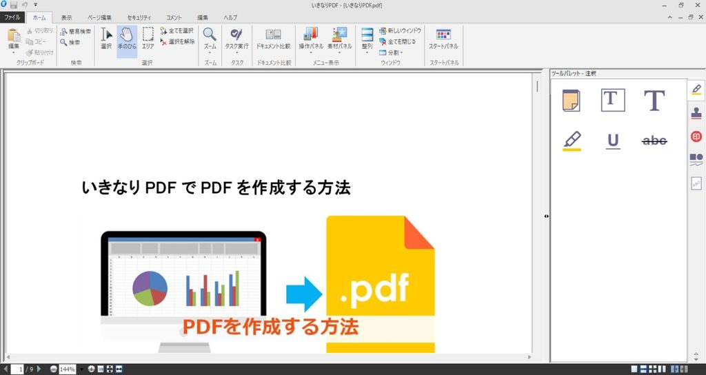The width and height of the screenshot is (706, 375).
Task: Click the horizontal scrollbar track
Action: [x=268, y=357]
